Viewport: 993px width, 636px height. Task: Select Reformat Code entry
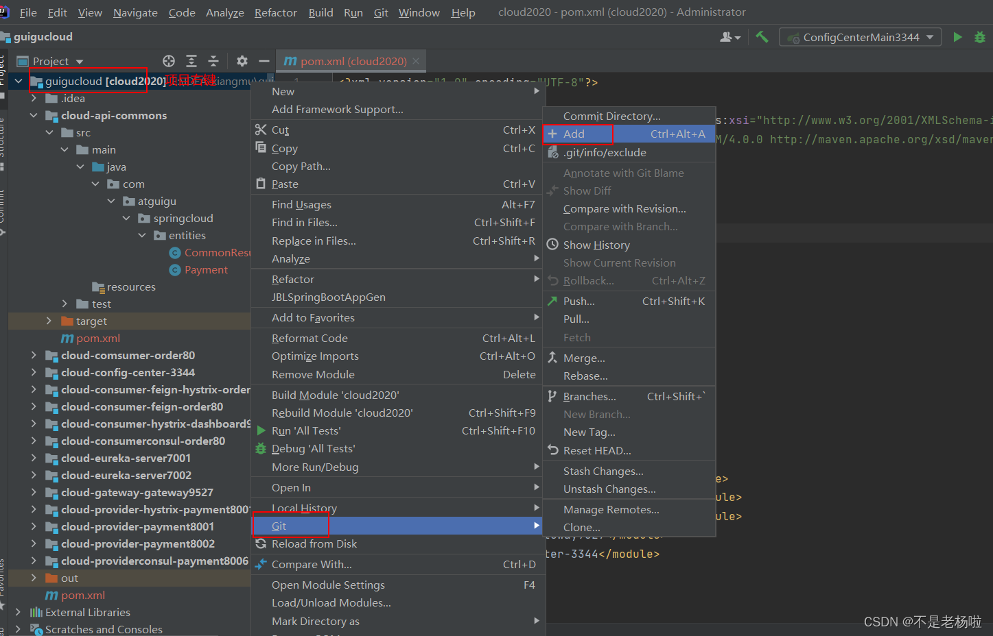point(398,338)
